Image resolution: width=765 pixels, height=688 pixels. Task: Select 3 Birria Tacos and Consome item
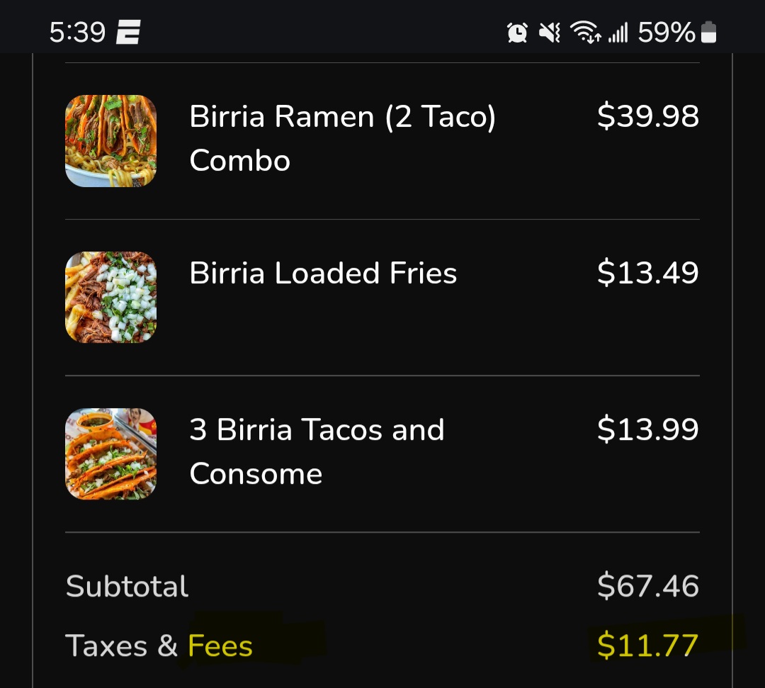click(317, 451)
